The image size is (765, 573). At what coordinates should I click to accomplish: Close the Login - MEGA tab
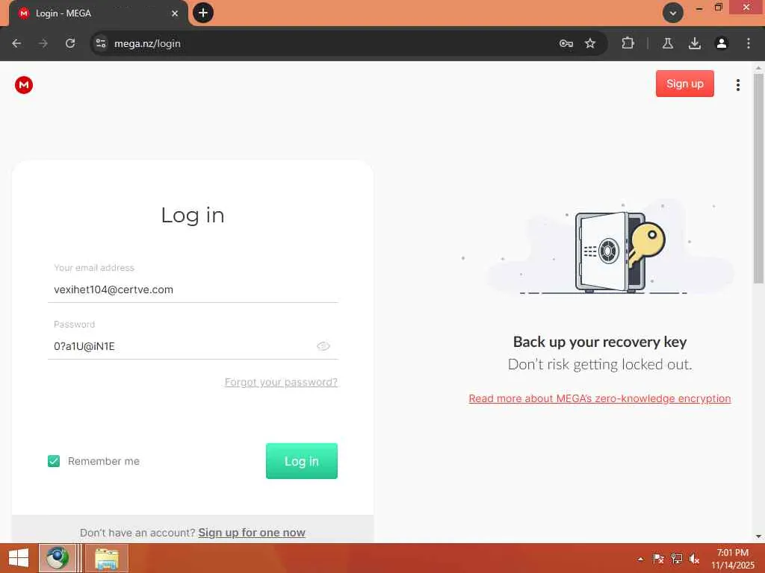click(175, 13)
